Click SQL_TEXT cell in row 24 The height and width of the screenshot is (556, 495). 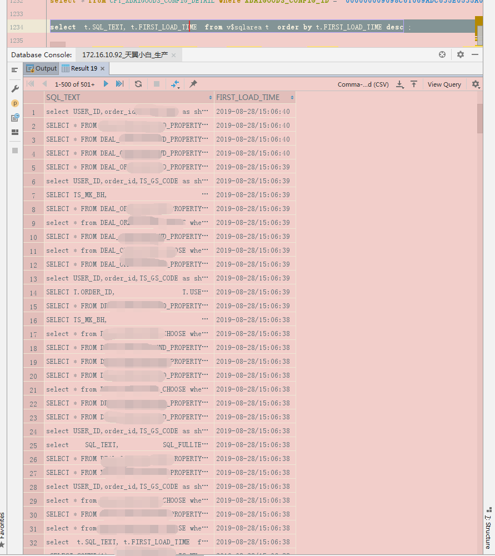(x=129, y=431)
